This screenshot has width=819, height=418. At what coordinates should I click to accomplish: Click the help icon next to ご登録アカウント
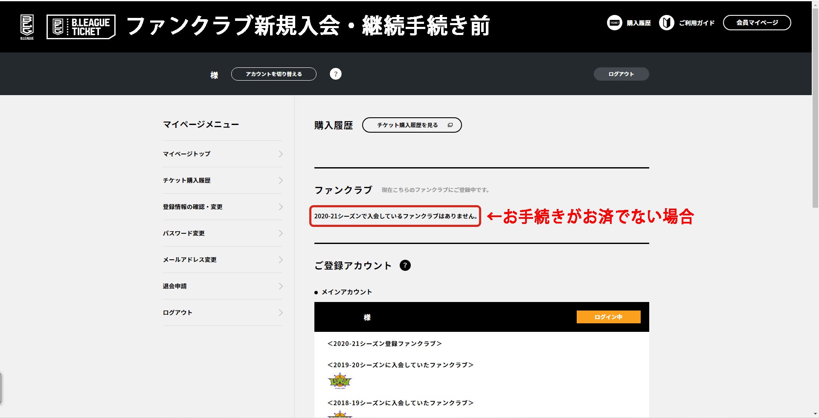click(405, 265)
